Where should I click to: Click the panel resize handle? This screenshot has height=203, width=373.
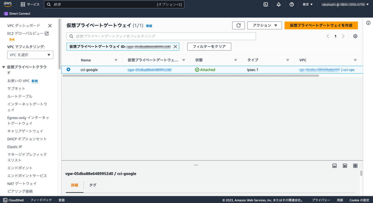pyautogui.click(x=196, y=165)
